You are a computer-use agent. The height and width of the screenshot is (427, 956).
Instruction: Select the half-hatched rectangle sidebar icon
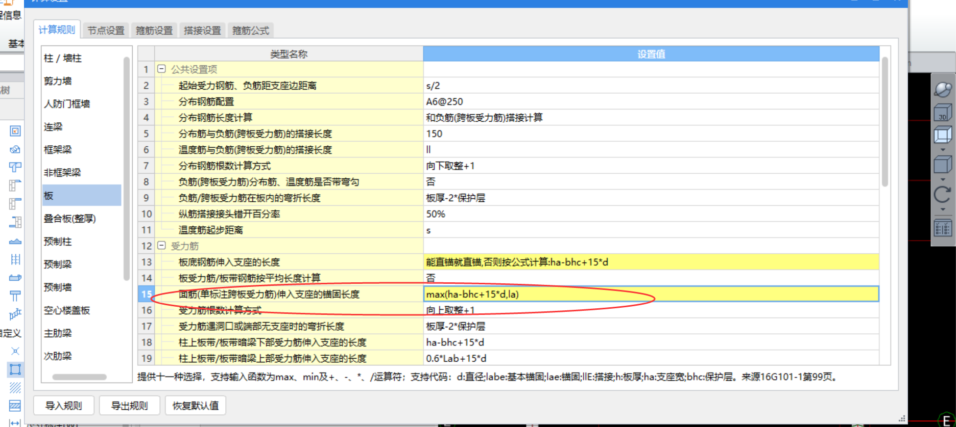pyautogui.click(x=15, y=406)
